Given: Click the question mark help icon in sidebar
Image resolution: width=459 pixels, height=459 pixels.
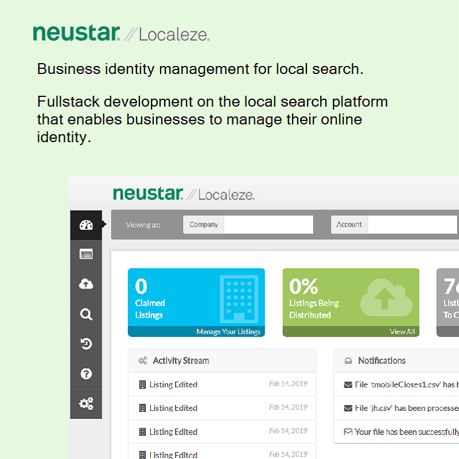Looking at the screenshot, I should pos(86,374).
